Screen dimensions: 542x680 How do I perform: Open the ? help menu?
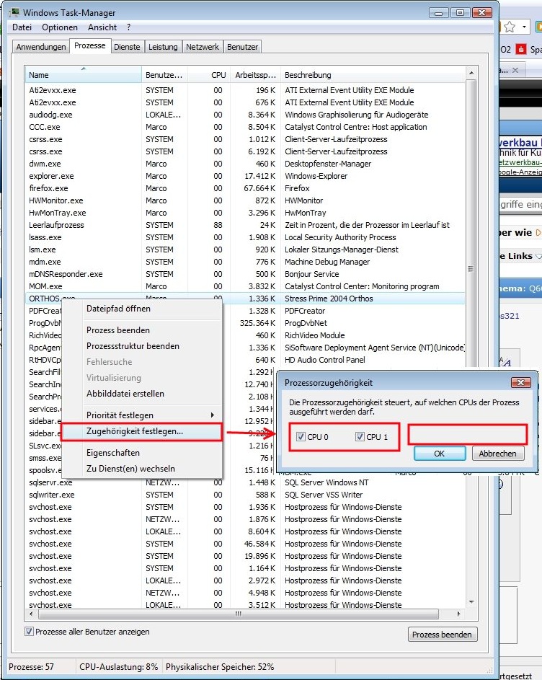(129, 27)
